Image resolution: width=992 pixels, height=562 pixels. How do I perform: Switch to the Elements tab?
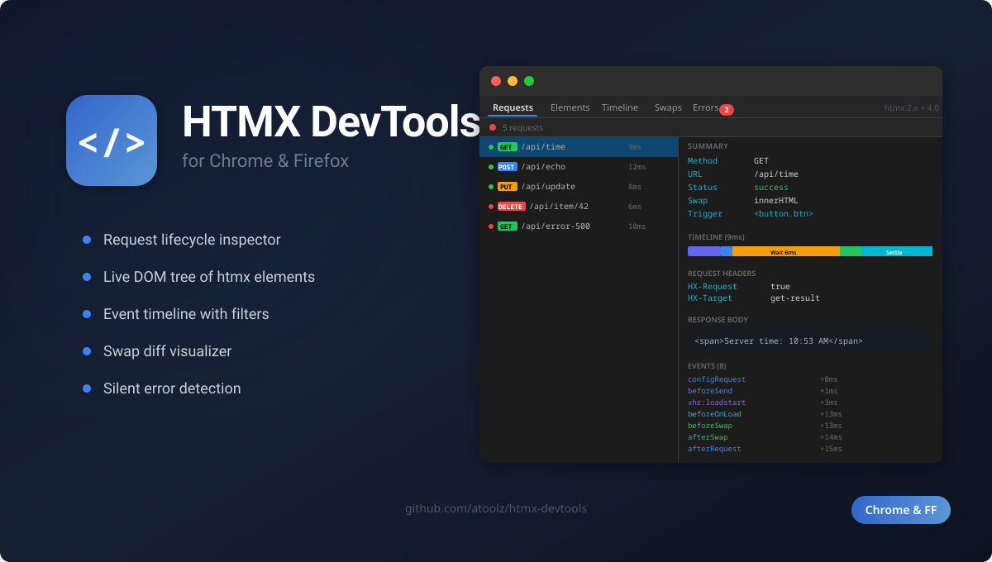[x=570, y=107]
